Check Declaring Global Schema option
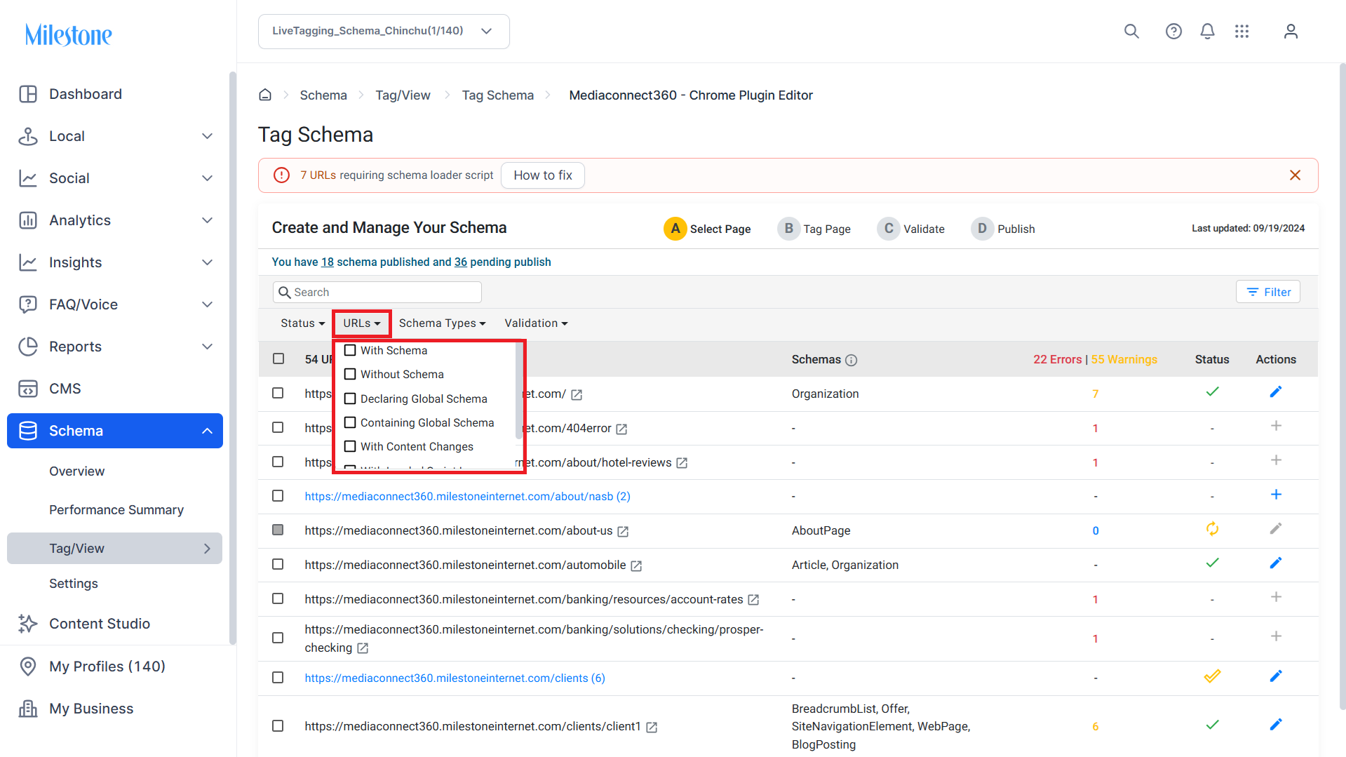The image size is (1346, 757). pos(350,398)
